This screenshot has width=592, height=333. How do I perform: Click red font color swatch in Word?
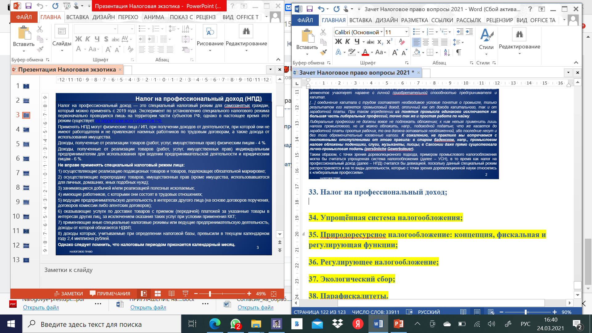[365, 52]
